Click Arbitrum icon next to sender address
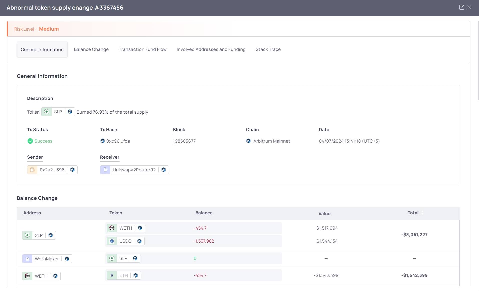 click(x=72, y=170)
